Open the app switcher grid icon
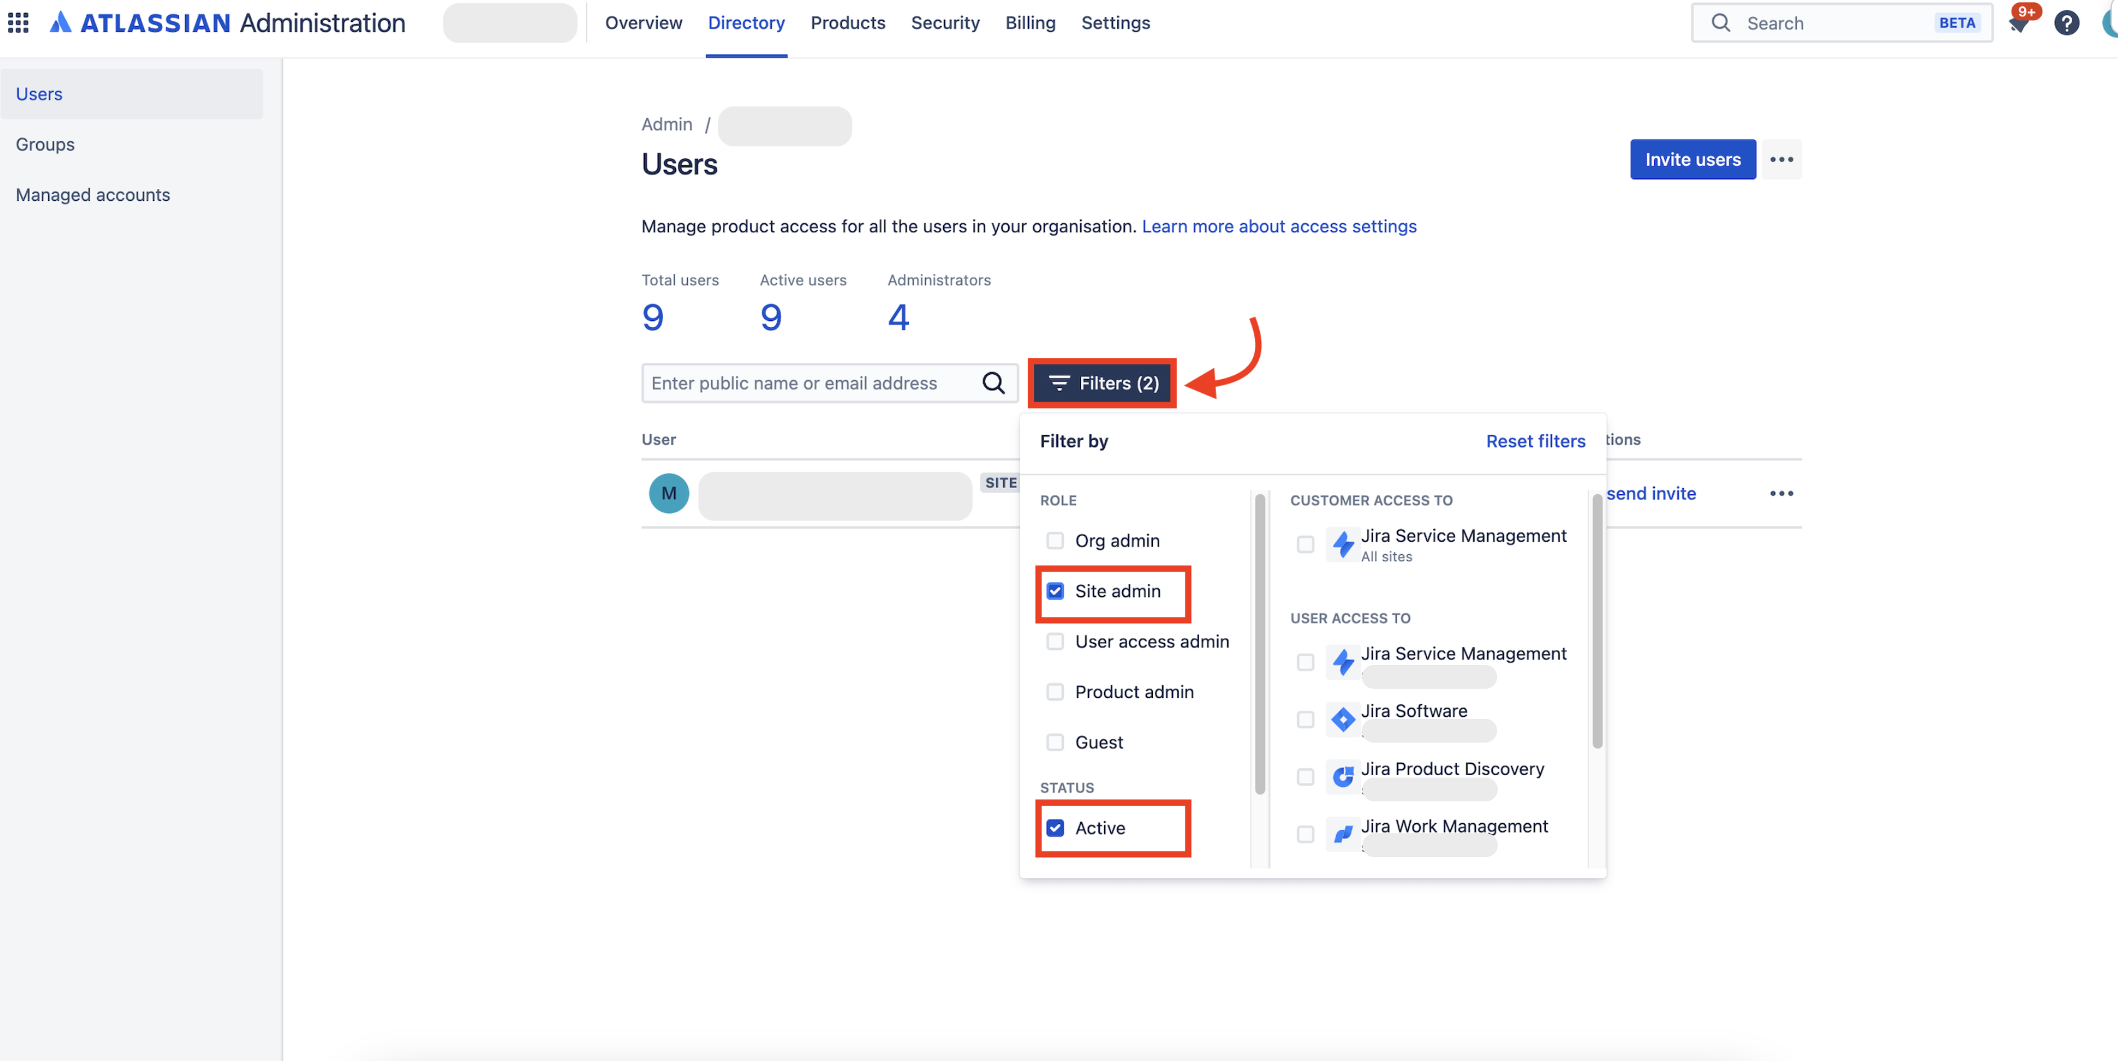Screen dimensions: 2118x1061 18,22
